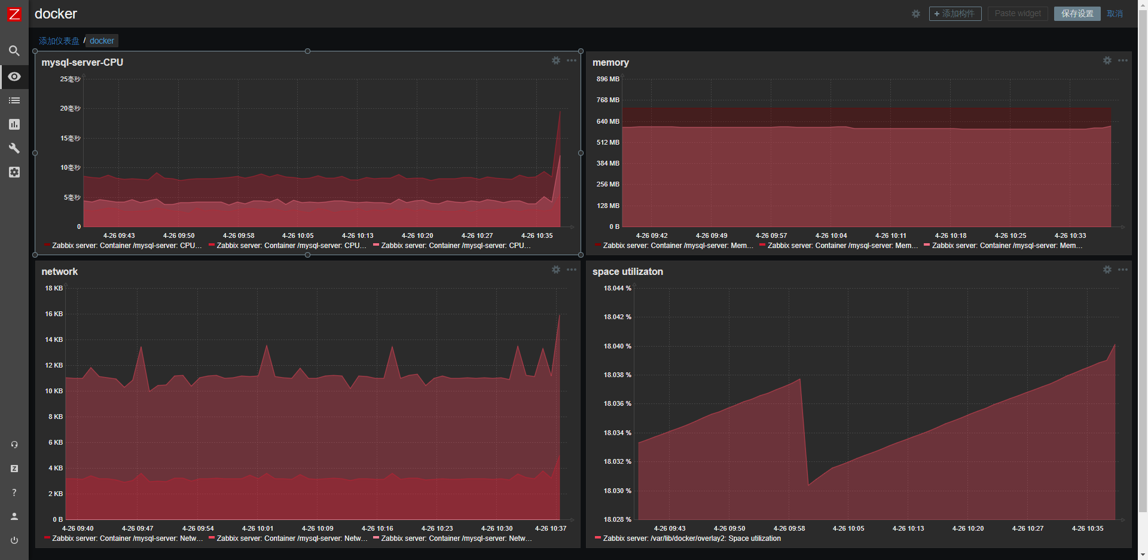Open the Monitoring eye icon
This screenshot has width=1148, height=560.
point(14,76)
